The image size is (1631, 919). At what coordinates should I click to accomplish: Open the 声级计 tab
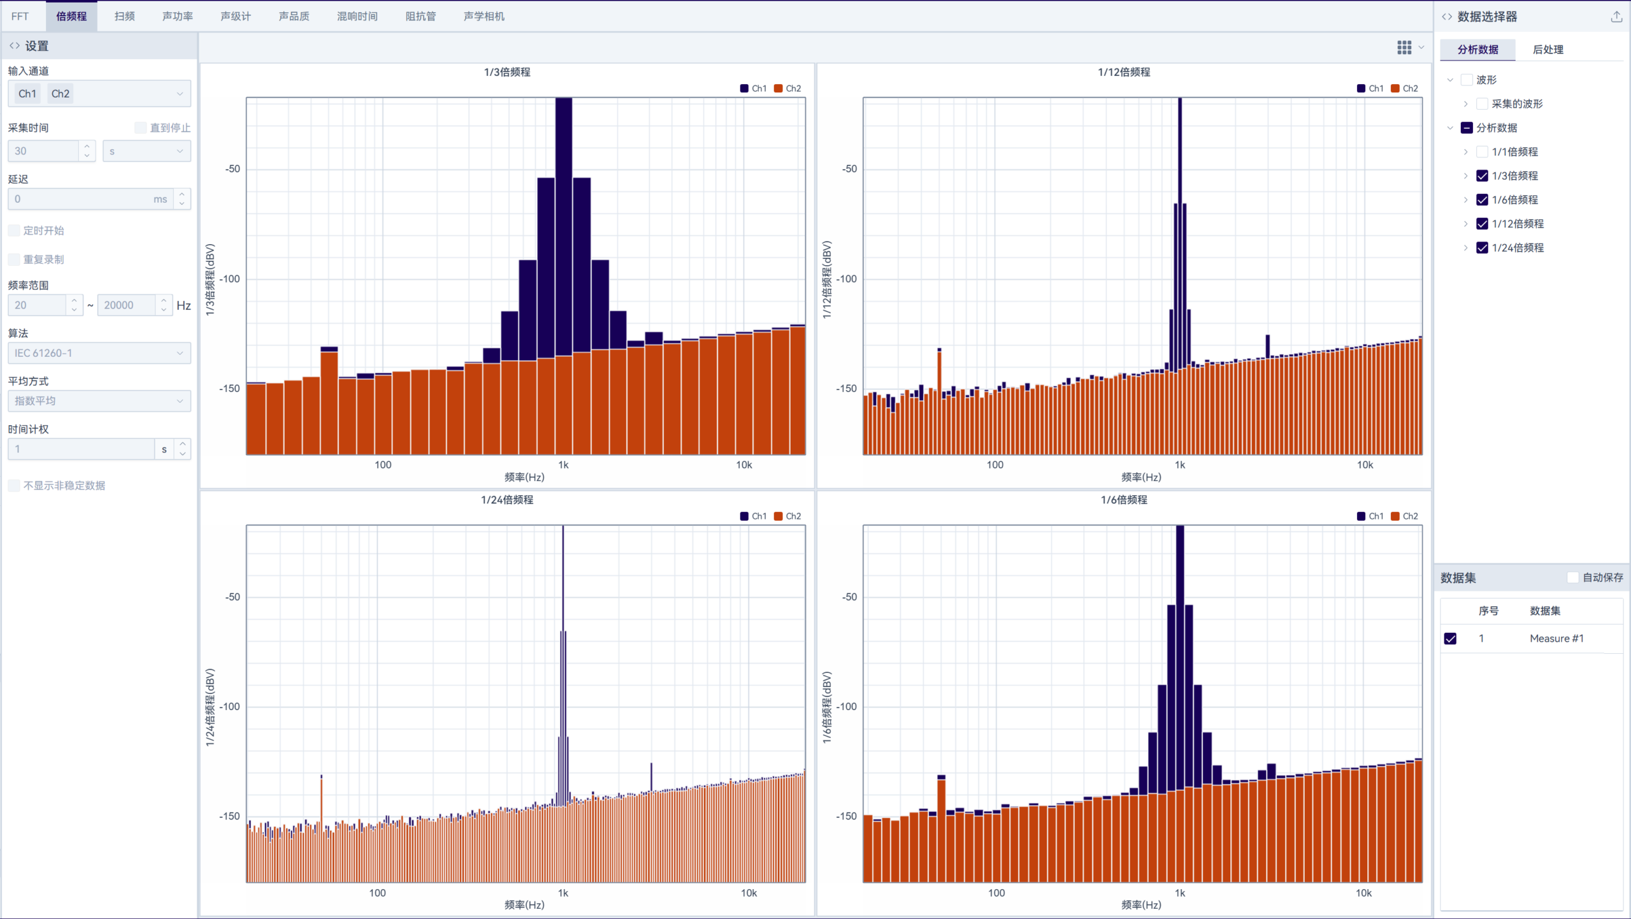coord(236,17)
